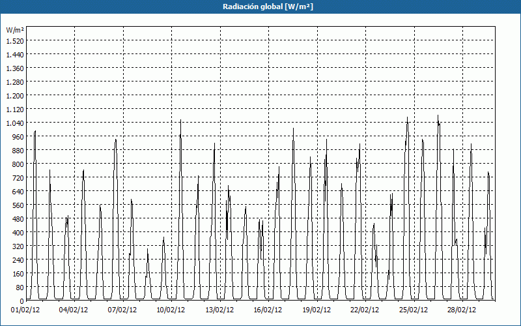The width and height of the screenshot is (521, 326).
Task: Select the 240 y-axis value
Action: click(x=18, y=259)
